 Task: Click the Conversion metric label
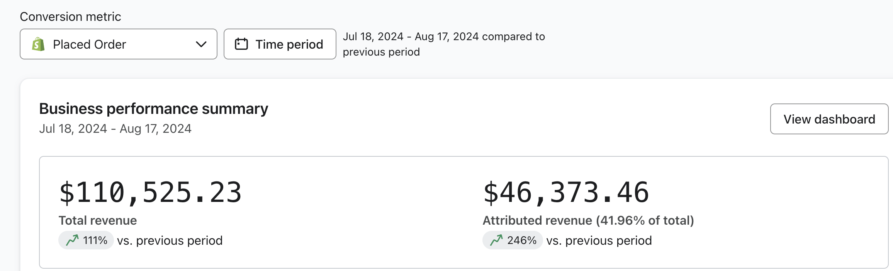[70, 17]
